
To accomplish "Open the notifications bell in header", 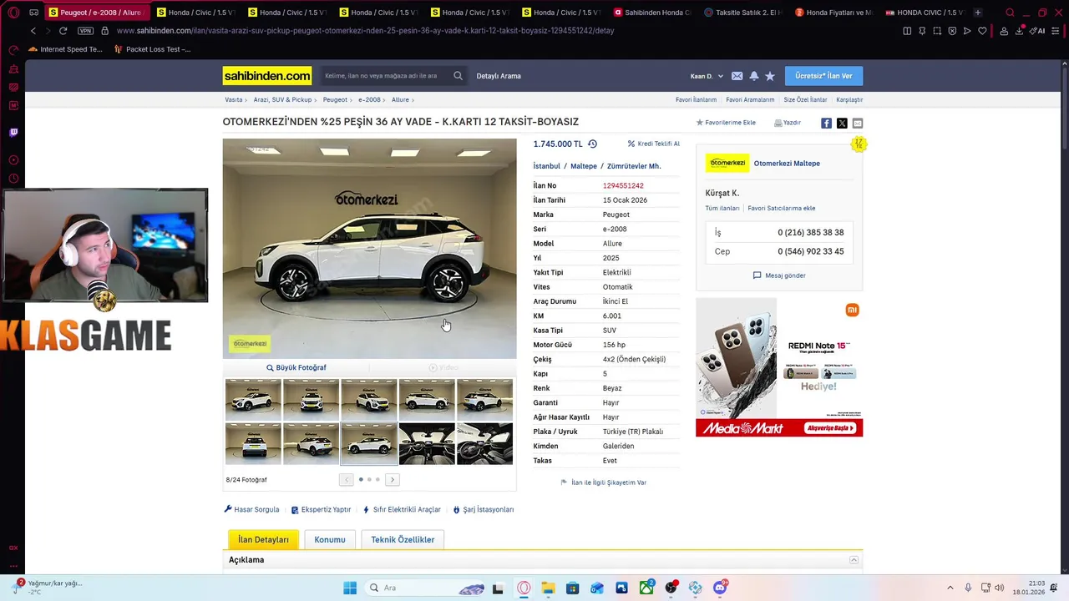I will pos(753,76).
